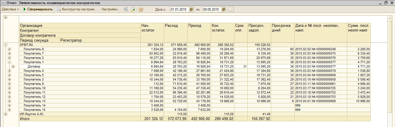Expand Покупатель 13 row

pyautogui.click(x=9, y=101)
